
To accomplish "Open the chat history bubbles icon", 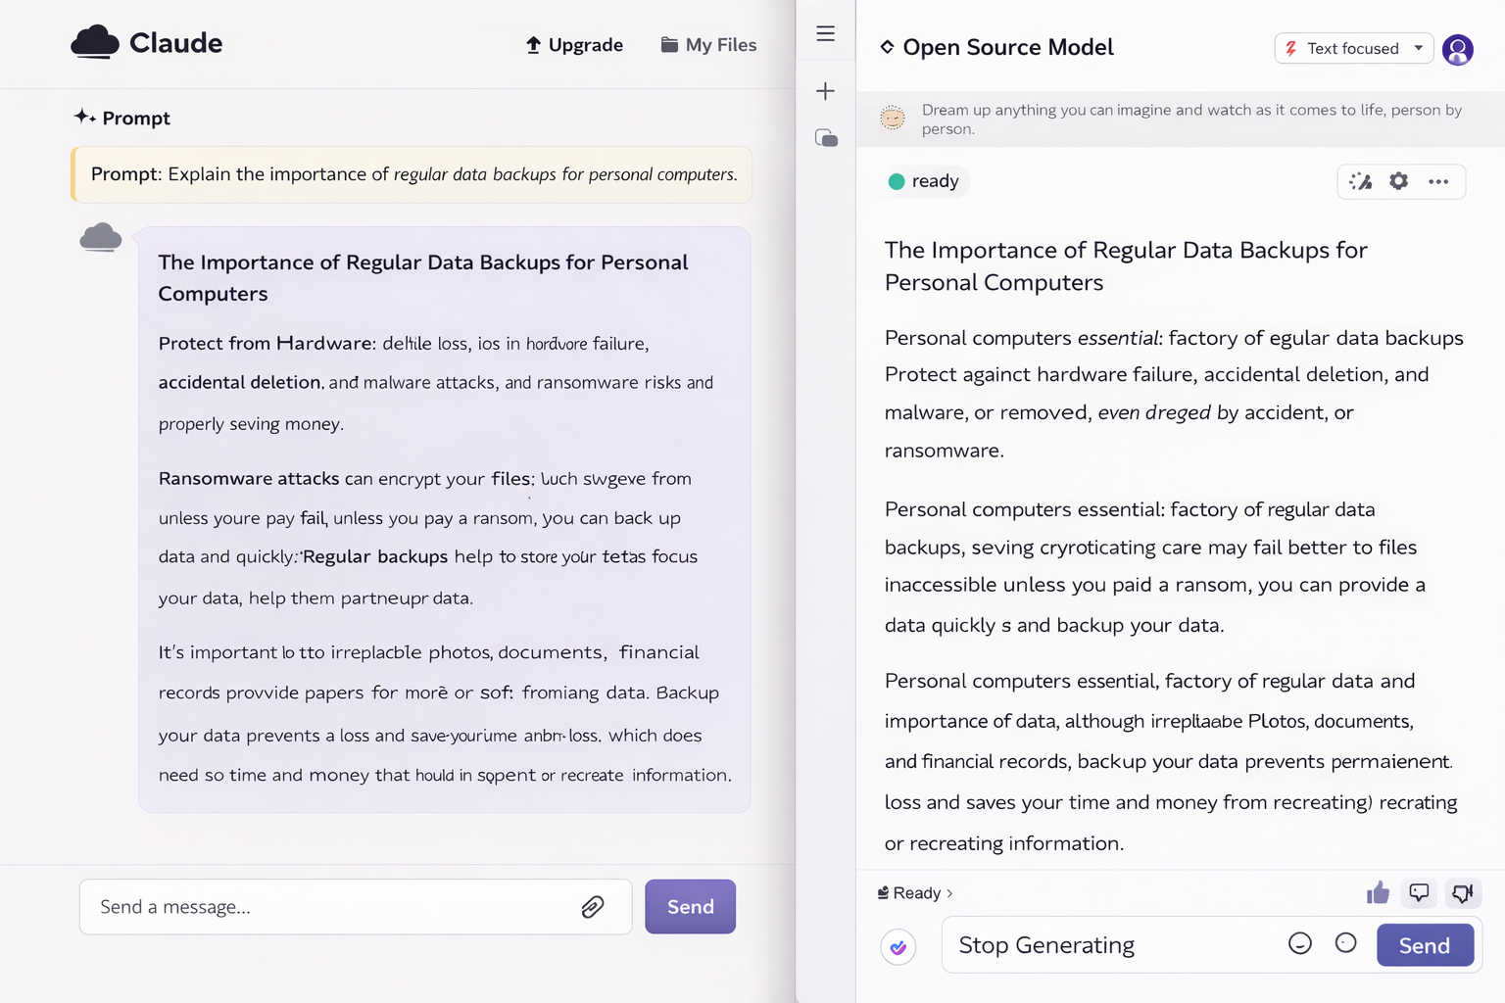I will [x=826, y=138].
